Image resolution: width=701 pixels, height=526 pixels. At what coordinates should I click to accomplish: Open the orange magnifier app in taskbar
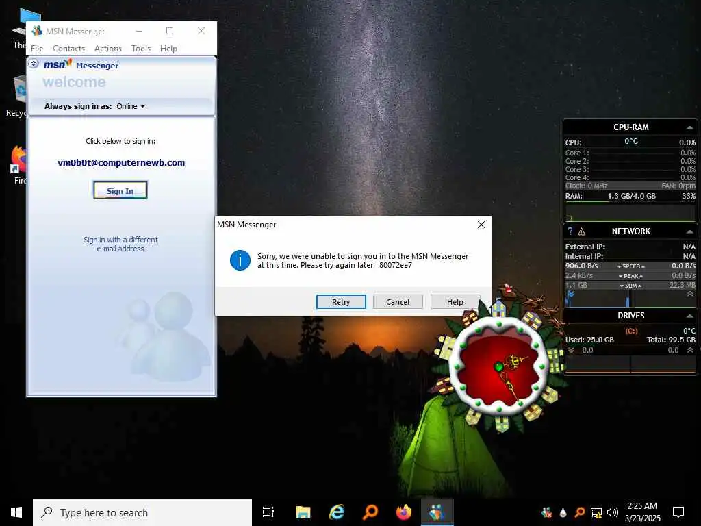click(370, 512)
